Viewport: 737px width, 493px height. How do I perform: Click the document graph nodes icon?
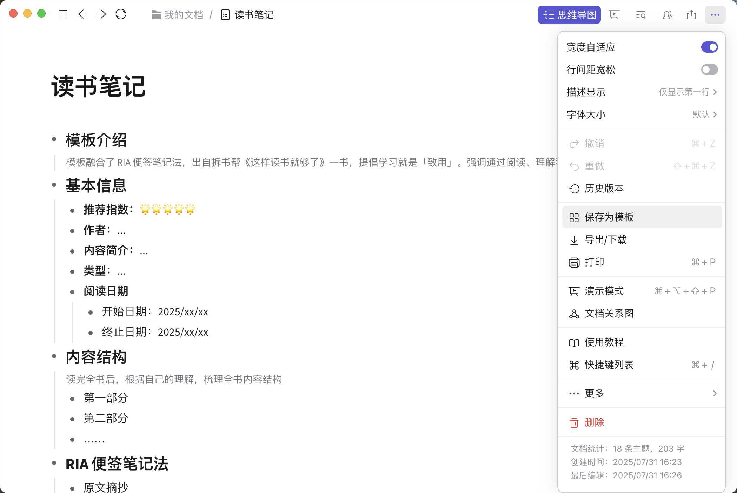point(574,314)
